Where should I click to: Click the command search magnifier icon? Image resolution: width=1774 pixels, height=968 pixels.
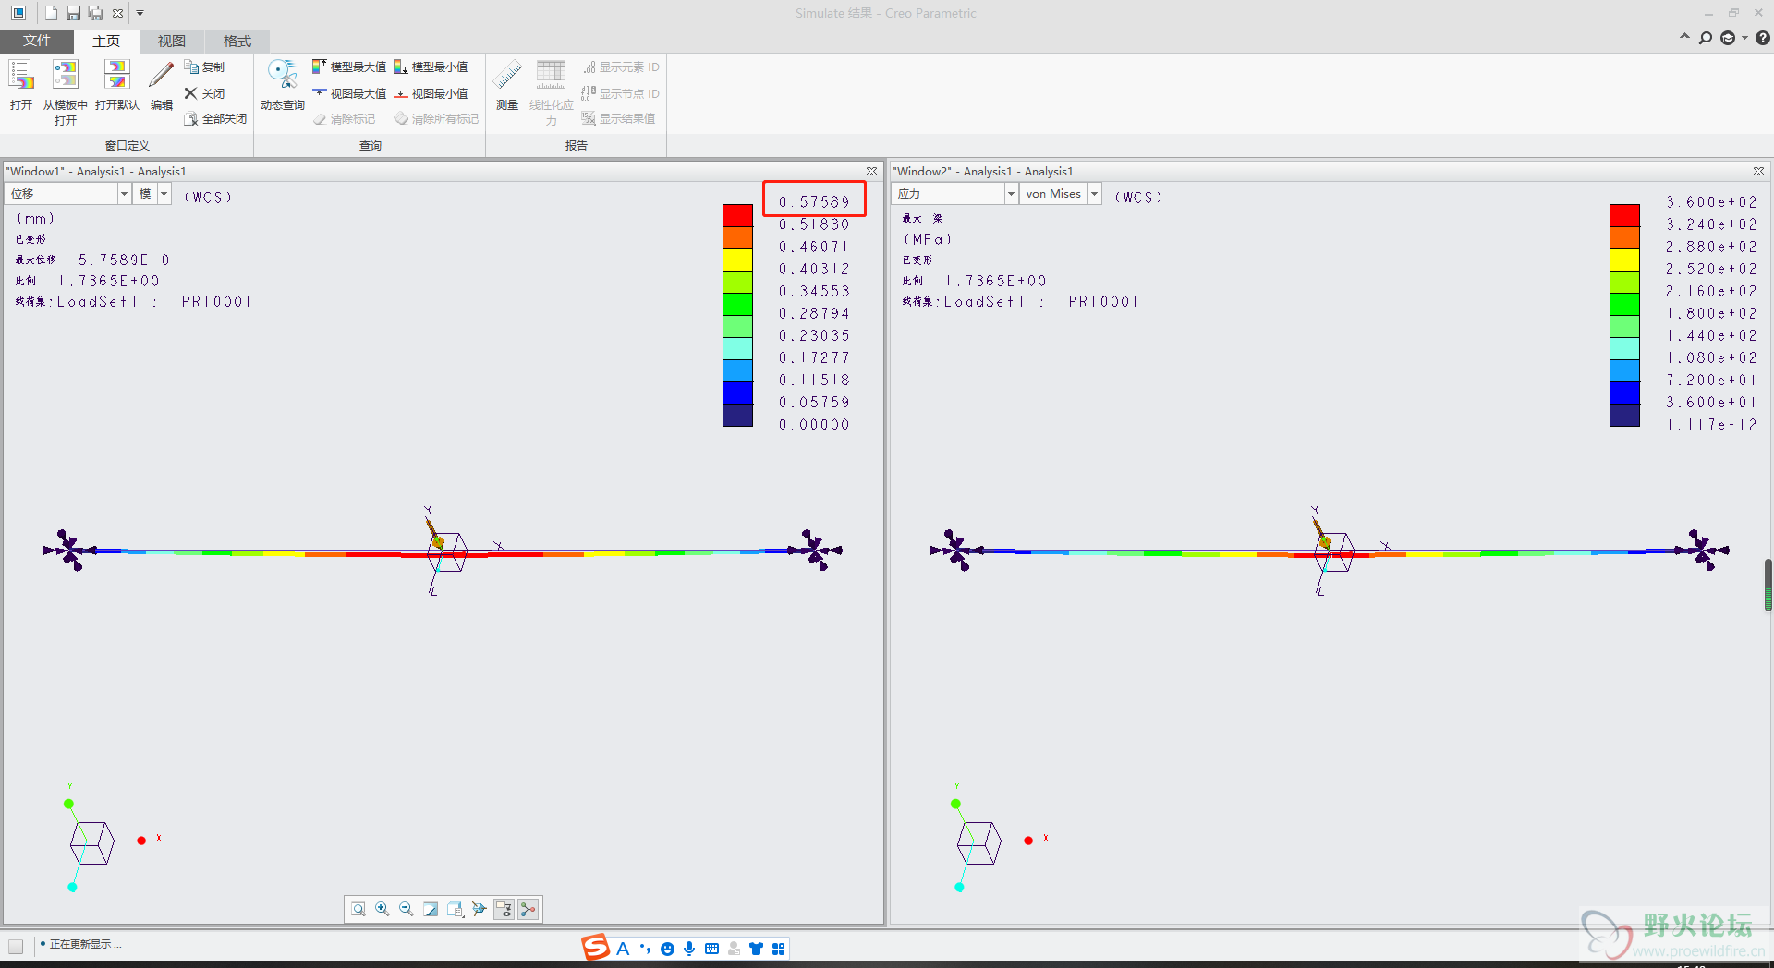[x=1706, y=38]
